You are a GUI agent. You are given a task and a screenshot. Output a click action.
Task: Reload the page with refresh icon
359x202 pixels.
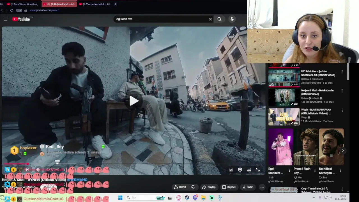click(x=11, y=10)
